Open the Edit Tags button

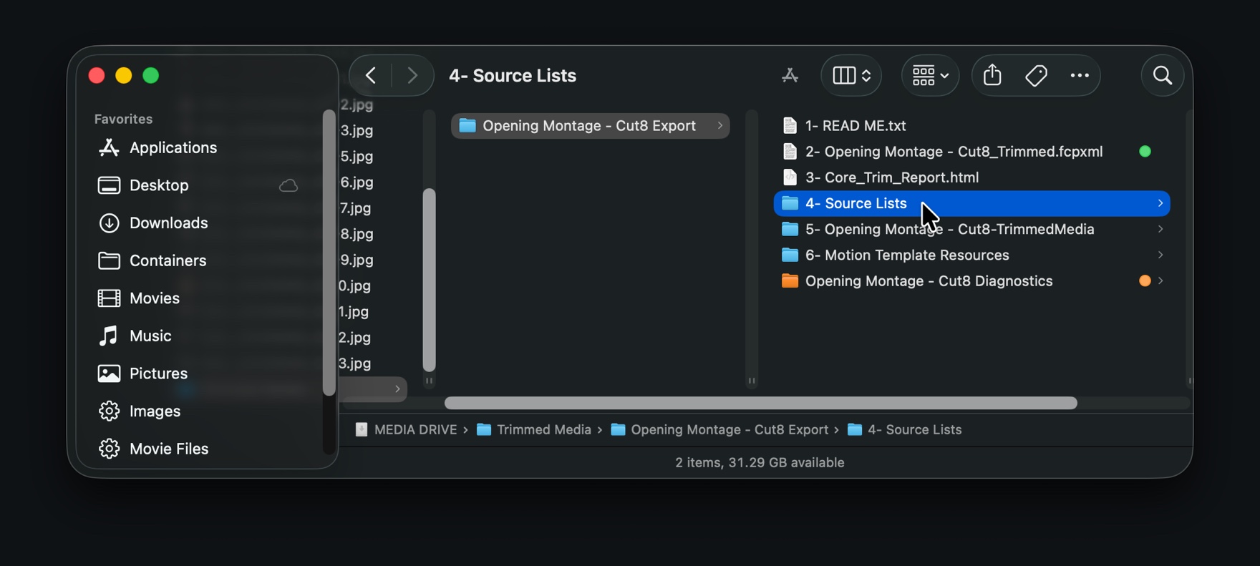pos(1036,75)
